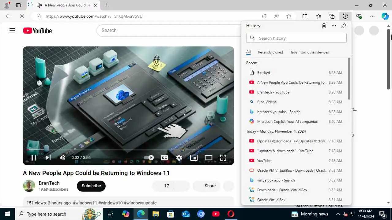Pin the History pane
This screenshot has width=392, height=220.
tap(344, 26)
